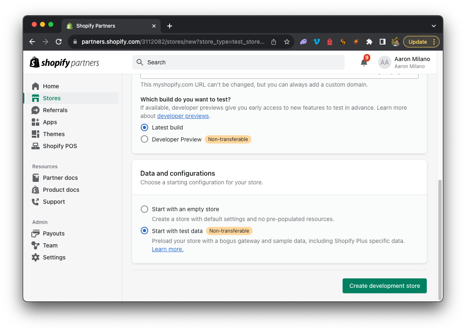The image size is (466, 332).
Task: Choose Start with an empty store
Action: pos(144,209)
